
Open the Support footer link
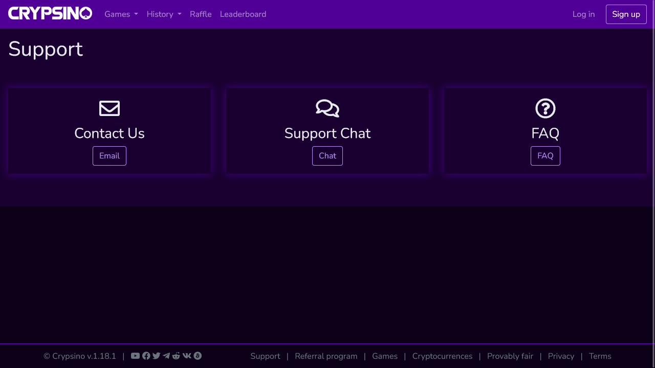pos(265,356)
